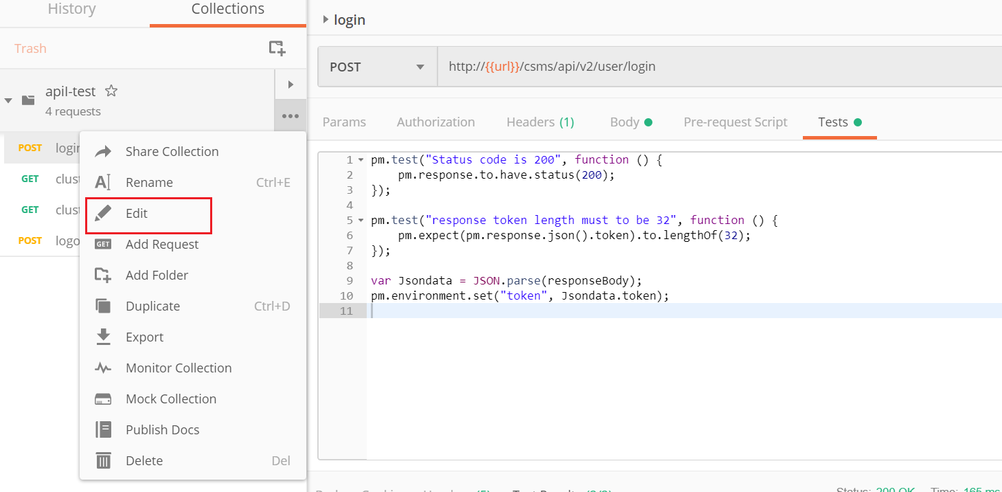The width and height of the screenshot is (1002, 492).
Task: Choose Edit in the context menu
Action: pos(193,214)
